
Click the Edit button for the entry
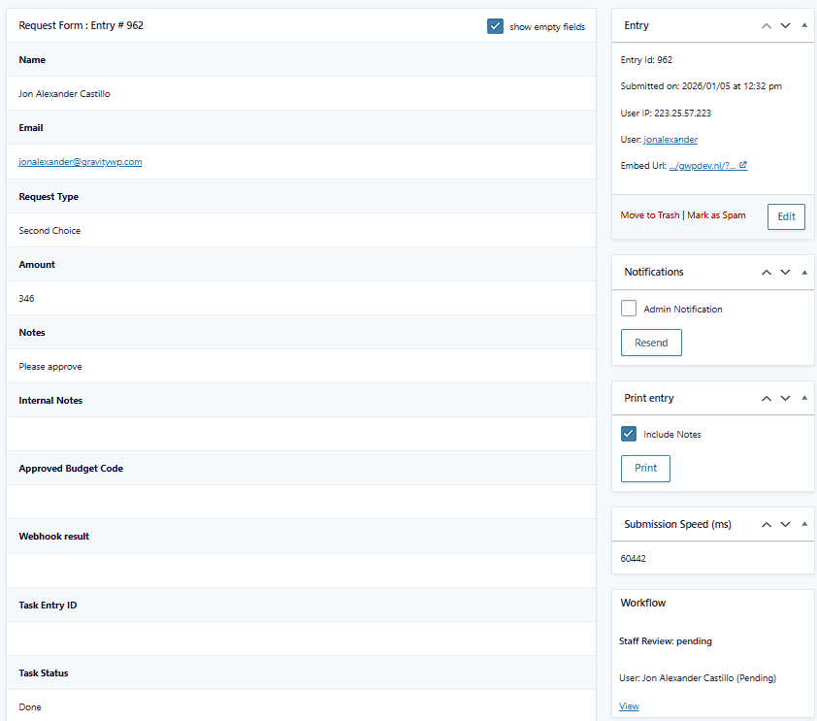coord(786,216)
